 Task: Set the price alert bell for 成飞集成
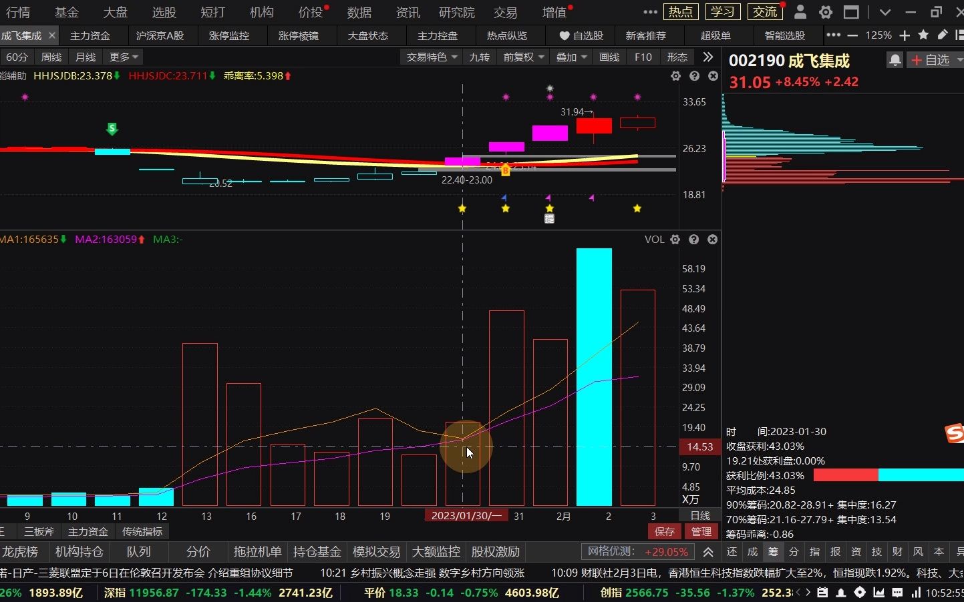click(895, 60)
